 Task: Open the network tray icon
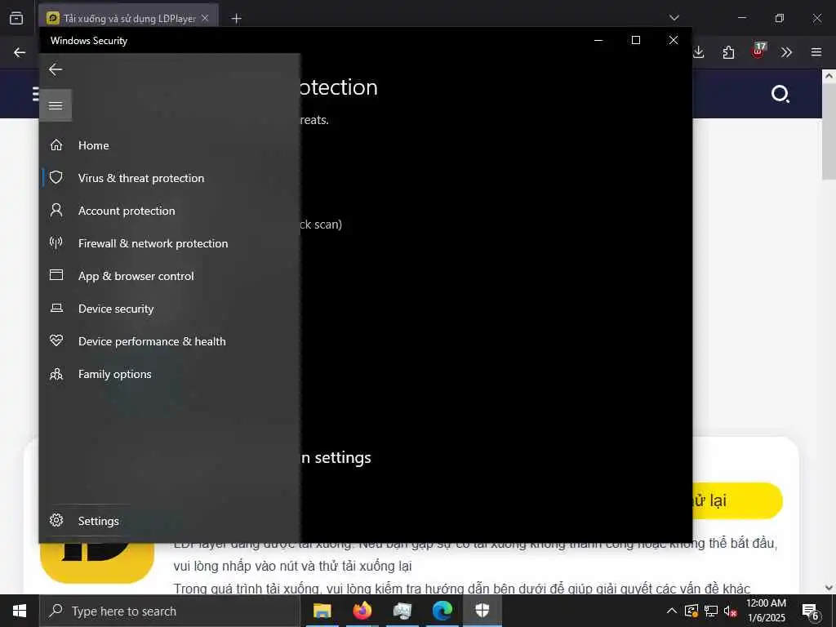click(711, 611)
